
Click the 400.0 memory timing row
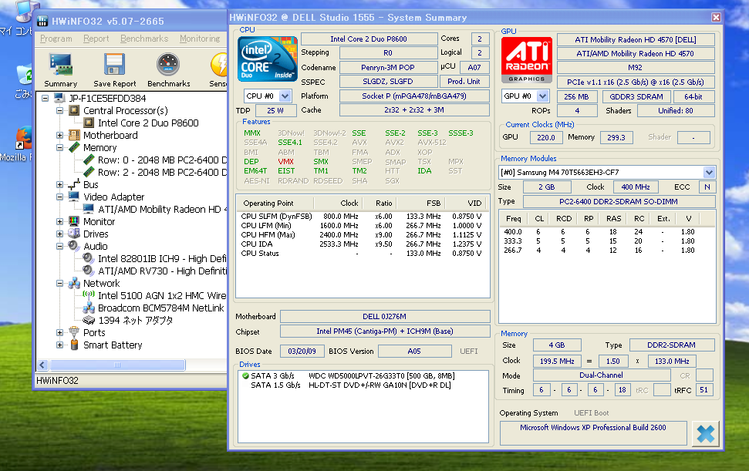[x=599, y=232]
